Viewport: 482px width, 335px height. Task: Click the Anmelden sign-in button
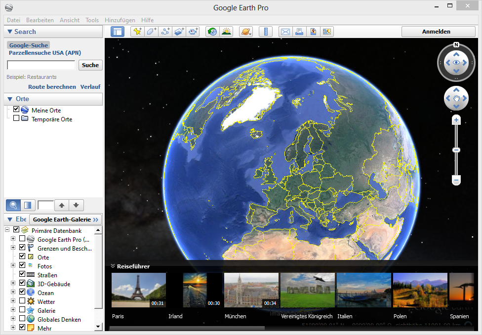tap(438, 32)
